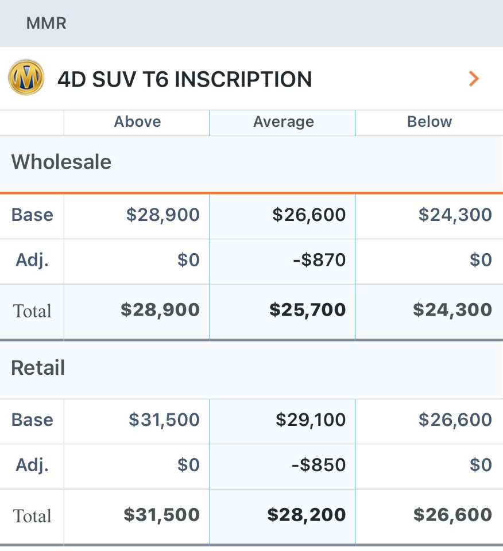Click Retail Average base value $29,100

click(311, 420)
